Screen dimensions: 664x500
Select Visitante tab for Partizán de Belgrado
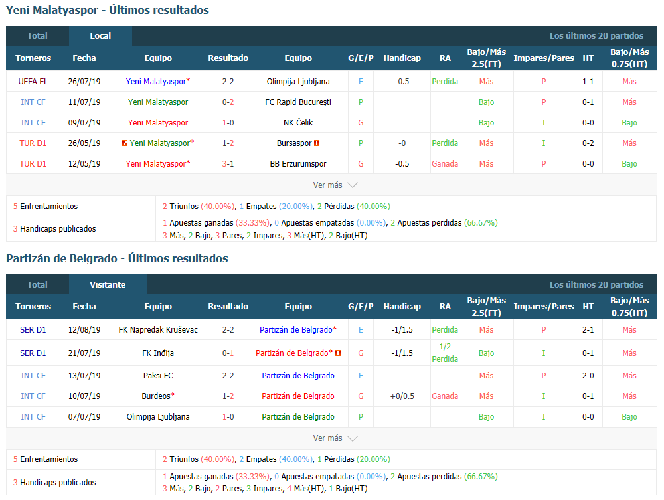click(x=108, y=284)
